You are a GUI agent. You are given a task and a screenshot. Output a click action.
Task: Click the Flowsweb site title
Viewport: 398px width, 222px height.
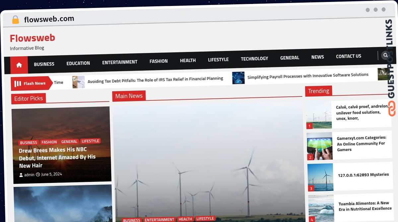tap(33, 38)
